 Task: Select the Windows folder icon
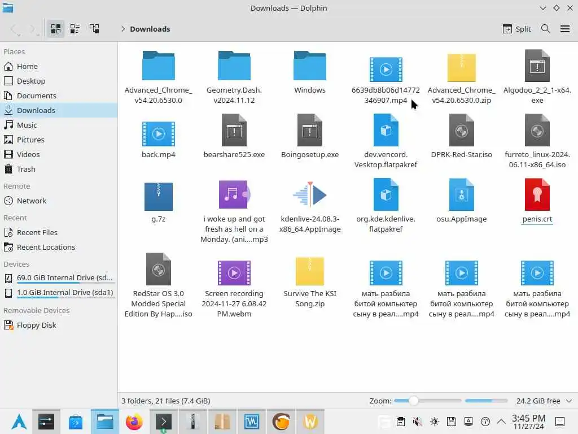(310, 66)
